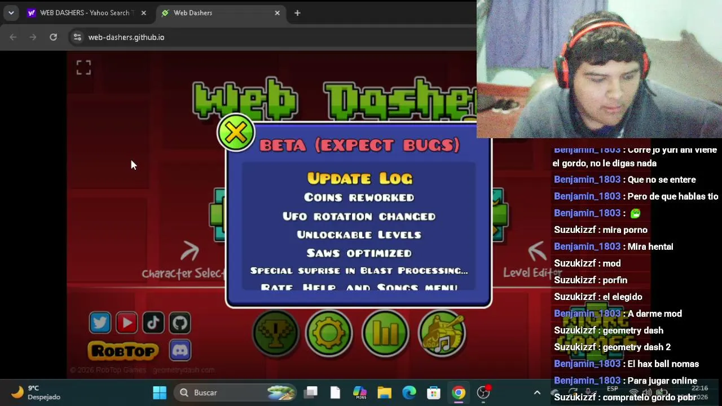The width and height of the screenshot is (722, 406).
Task: Launch Microsoft Edge from the taskbar
Action: [409, 392]
